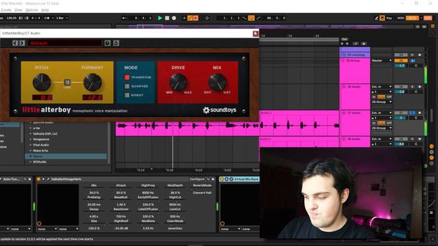The width and height of the screenshot is (438, 246).
Task: Toggle Virtual Mix Rack device activator
Action: click(222, 179)
